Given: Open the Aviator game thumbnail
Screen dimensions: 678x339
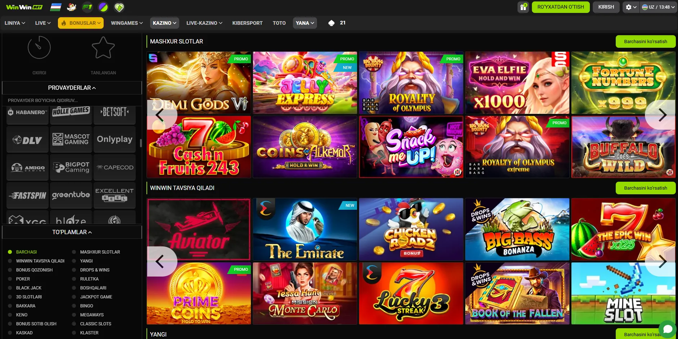Looking at the screenshot, I should [x=199, y=229].
